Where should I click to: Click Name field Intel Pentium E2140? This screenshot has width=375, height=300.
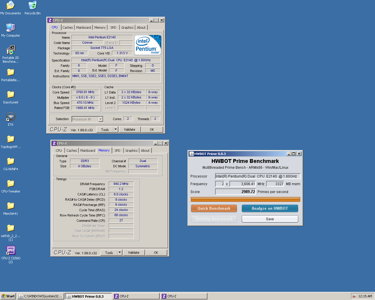coord(102,37)
